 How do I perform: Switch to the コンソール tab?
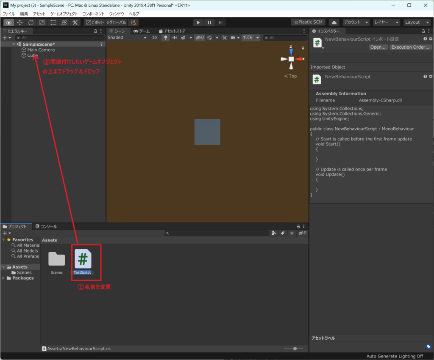(46, 227)
